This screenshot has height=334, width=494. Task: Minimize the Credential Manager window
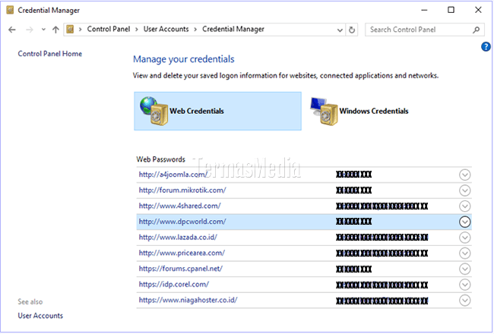[x=424, y=10]
